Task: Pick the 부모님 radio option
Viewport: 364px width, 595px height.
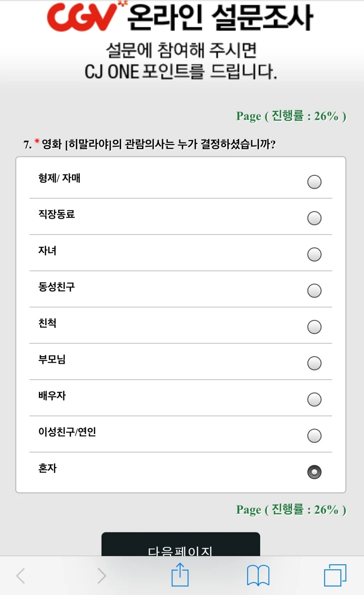Action: pos(314,363)
